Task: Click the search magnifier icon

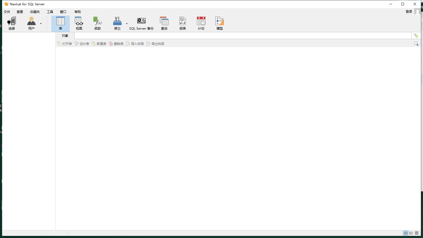Action: pos(416,44)
